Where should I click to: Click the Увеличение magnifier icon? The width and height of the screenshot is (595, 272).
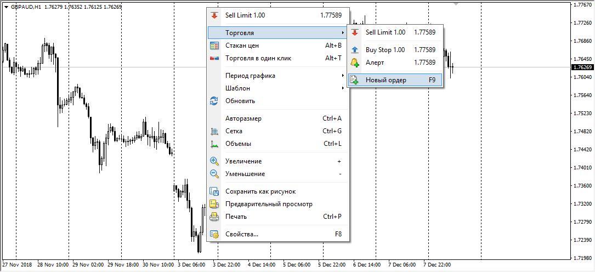click(x=214, y=161)
